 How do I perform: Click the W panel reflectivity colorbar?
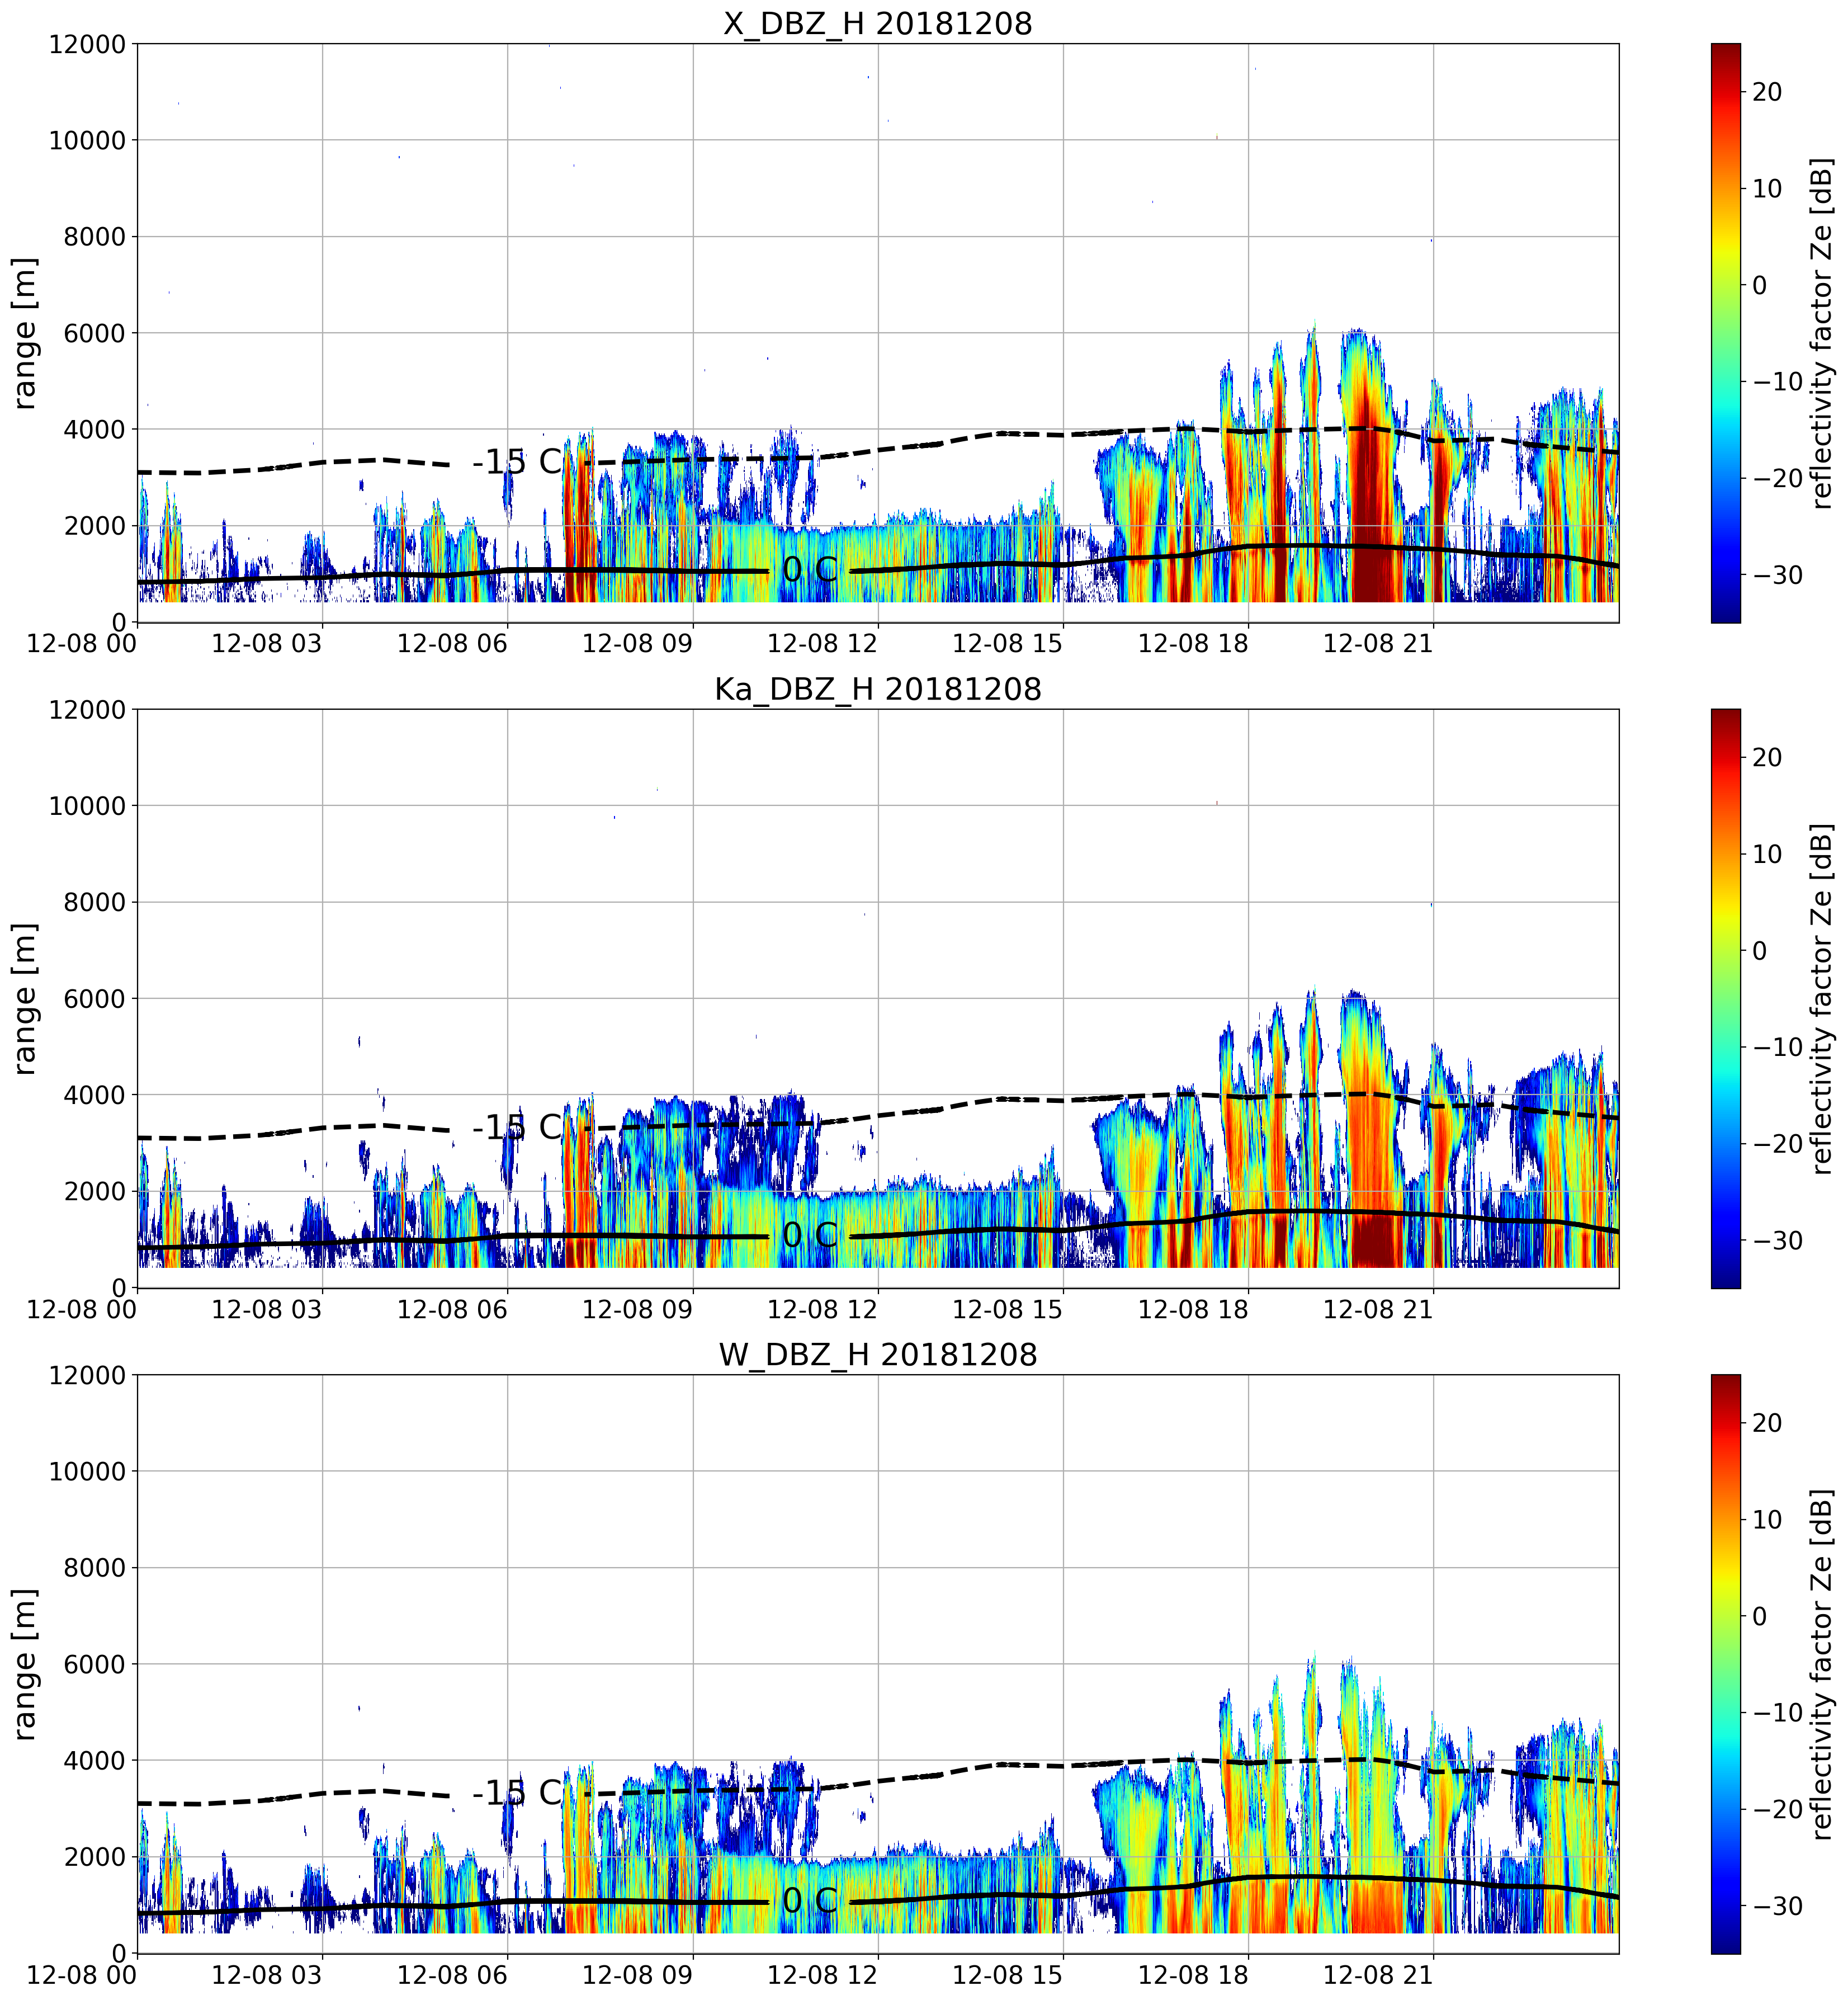(1725, 1664)
